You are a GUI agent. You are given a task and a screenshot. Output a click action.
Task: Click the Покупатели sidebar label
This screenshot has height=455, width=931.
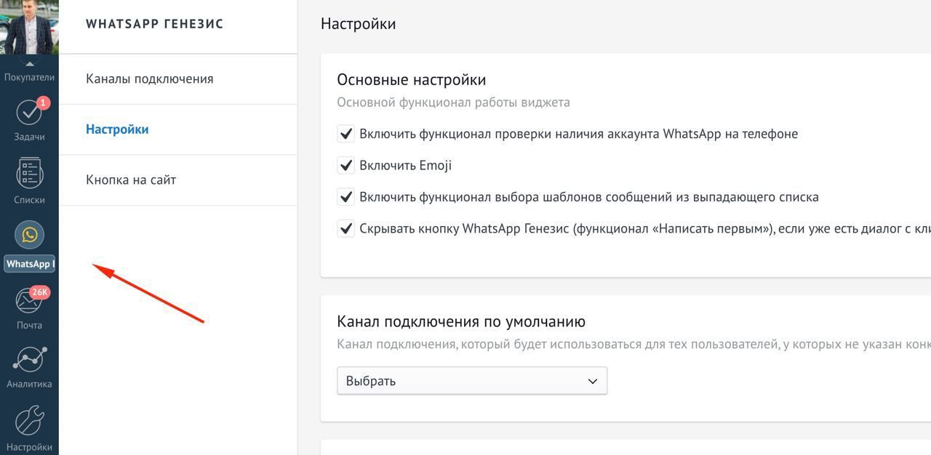pos(29,77)
